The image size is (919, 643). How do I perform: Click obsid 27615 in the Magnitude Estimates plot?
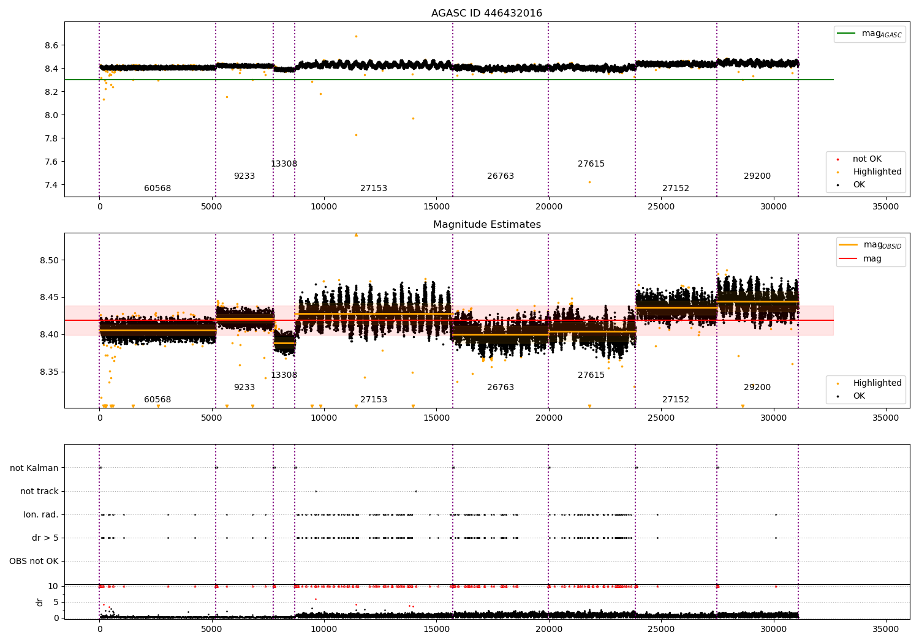point(591,375)
